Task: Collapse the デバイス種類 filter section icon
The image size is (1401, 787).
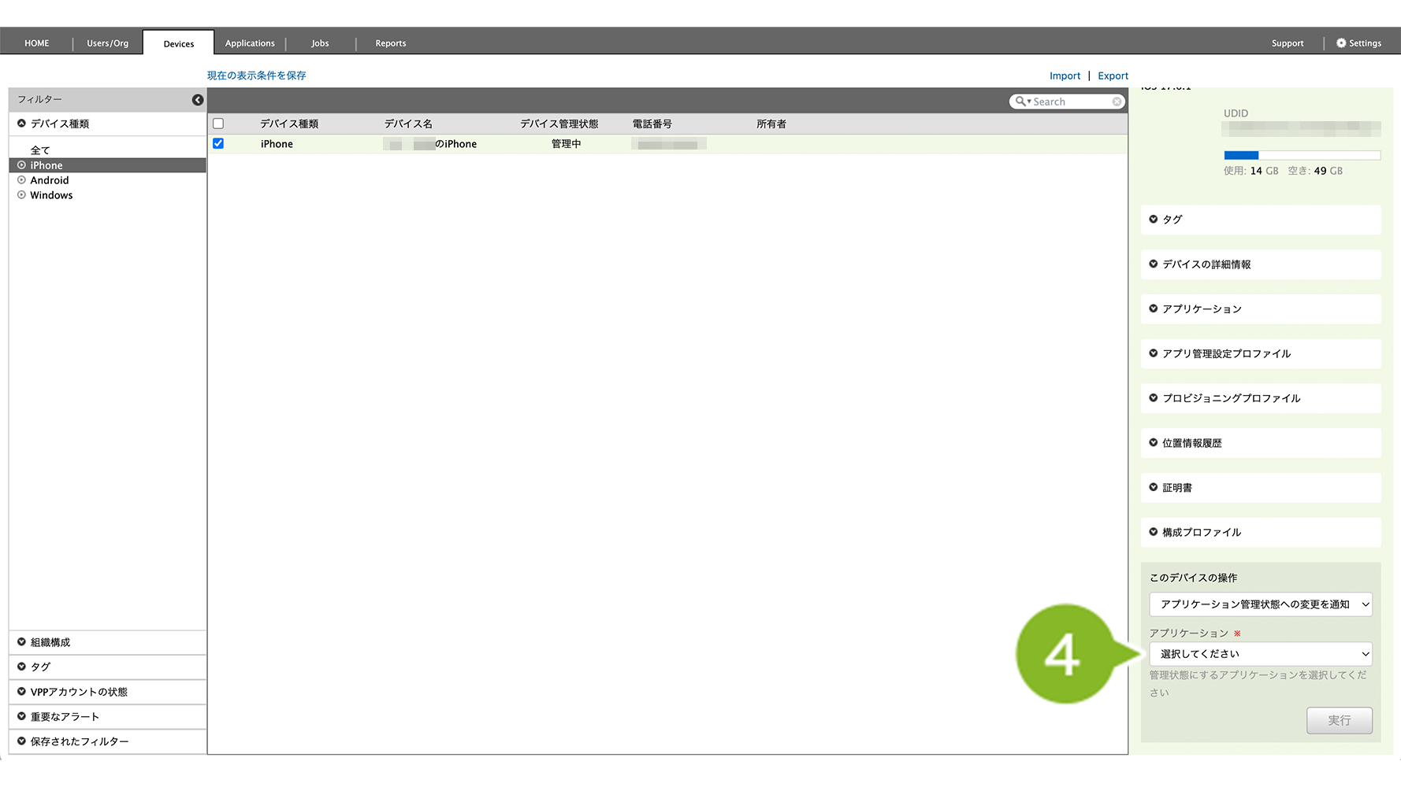Action: tap(22, 124)
